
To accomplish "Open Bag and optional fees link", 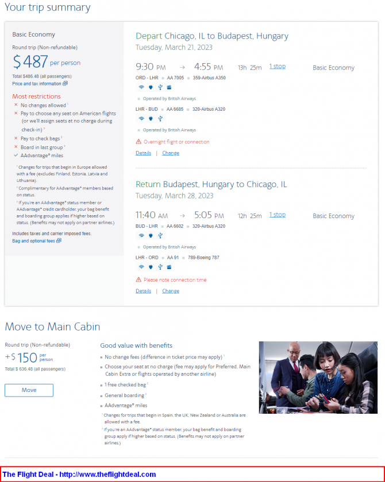I will (x=36, y=241).
